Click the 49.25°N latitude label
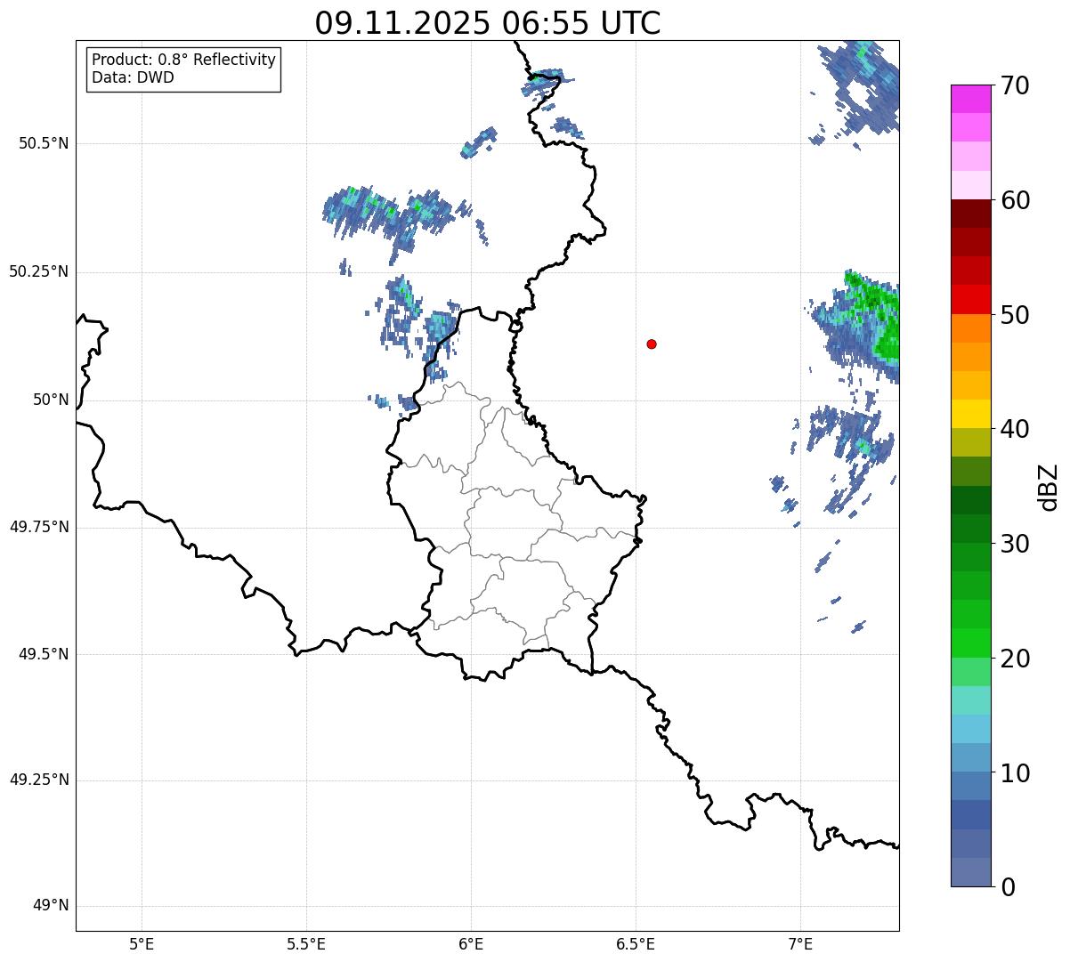The height and width of the screenshot is (962, 1070). pos(39,780)
